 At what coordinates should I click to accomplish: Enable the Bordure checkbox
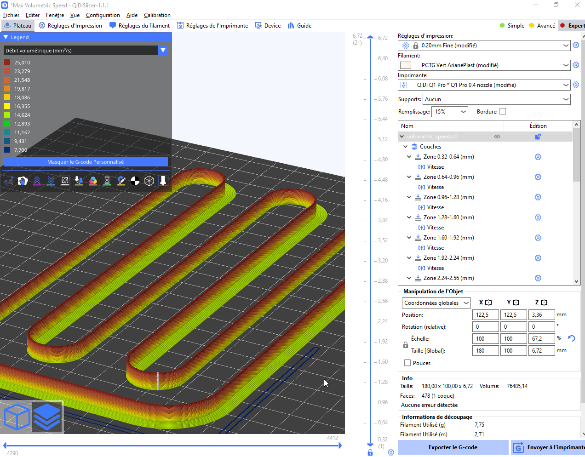point(503,112)
